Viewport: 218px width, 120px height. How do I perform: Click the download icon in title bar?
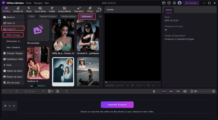click(174, 3)
